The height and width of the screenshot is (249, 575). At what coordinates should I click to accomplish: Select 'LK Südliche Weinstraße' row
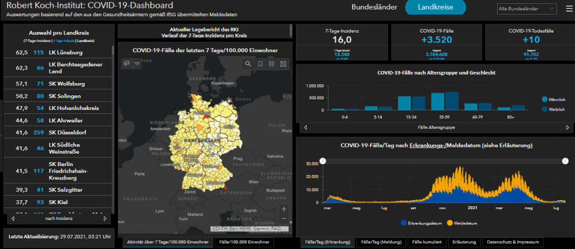(58, 148)
